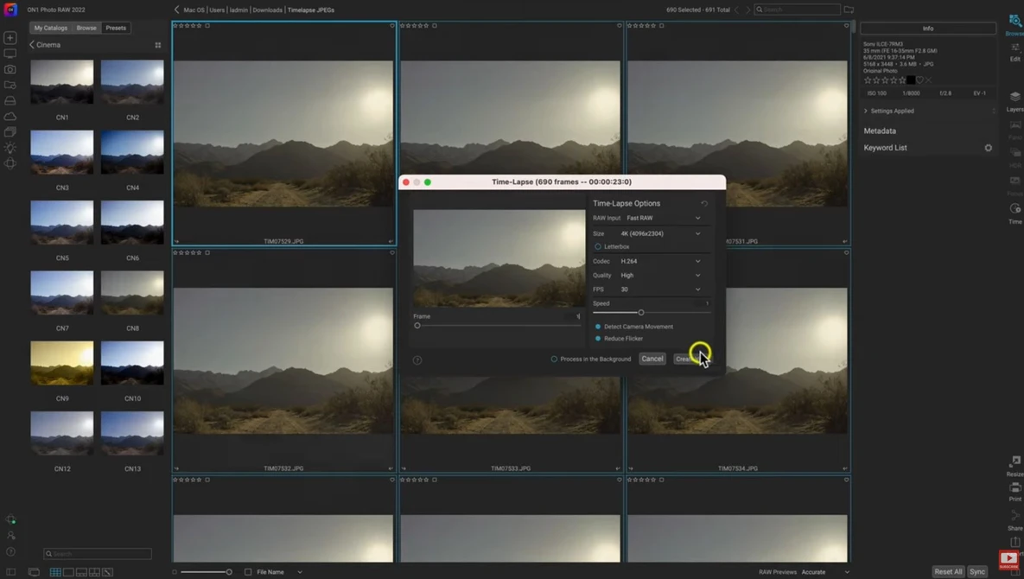Click the lightbulb icon in left sidebar
This screenshot has width=1024, height=579.
point(10,148)
